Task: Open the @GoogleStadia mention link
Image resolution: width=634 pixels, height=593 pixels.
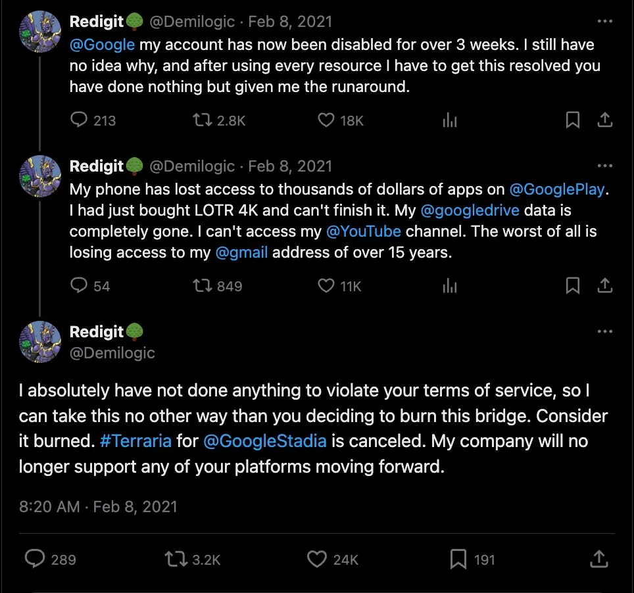Action: tap(265, 440)
